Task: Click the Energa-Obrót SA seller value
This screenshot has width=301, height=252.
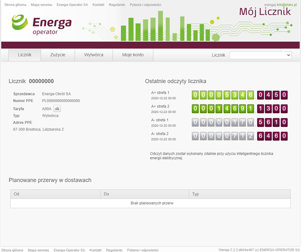Action: pos(56,94)
